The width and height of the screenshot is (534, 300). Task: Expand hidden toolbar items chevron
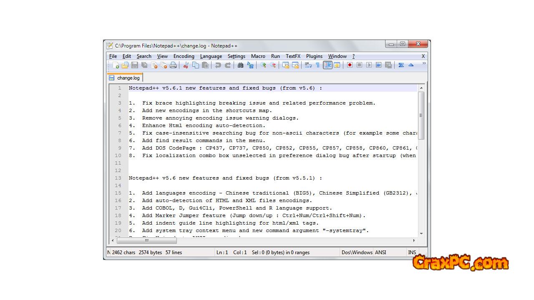(x=424, y=64)
